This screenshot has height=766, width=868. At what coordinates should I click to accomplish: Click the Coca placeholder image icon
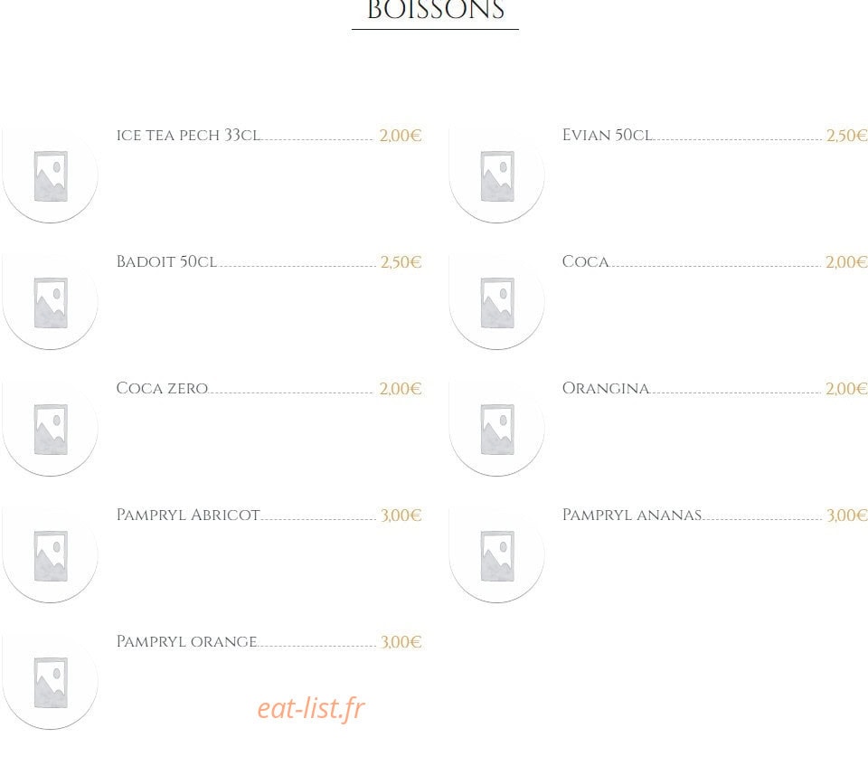pos(496,302)
